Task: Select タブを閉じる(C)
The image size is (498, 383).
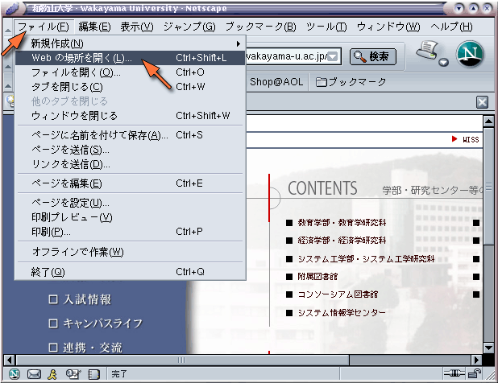Action: pos(131,87)
